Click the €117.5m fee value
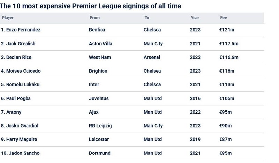 (229, 44)
